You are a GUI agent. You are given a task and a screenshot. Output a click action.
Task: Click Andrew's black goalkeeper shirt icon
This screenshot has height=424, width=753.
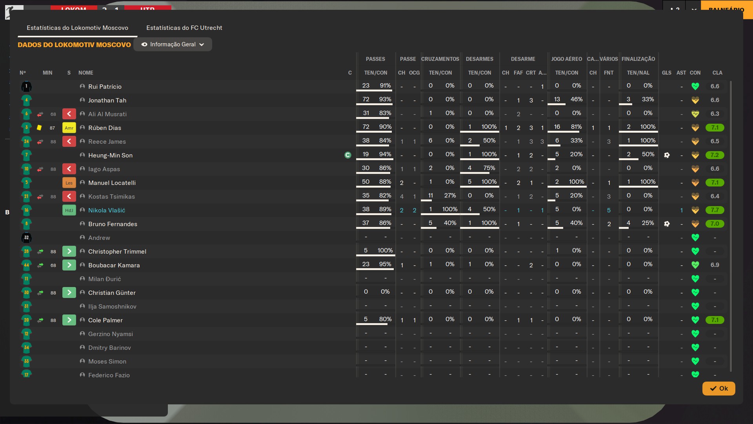(26, 238)
